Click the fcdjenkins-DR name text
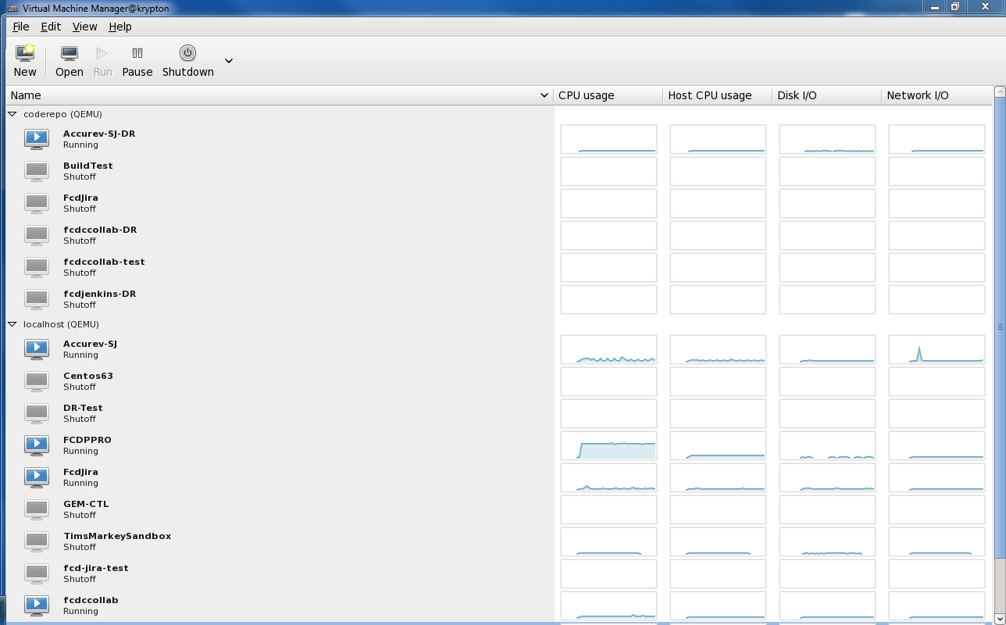Screen dimensions: 1006x625 (x=100, y=294)
